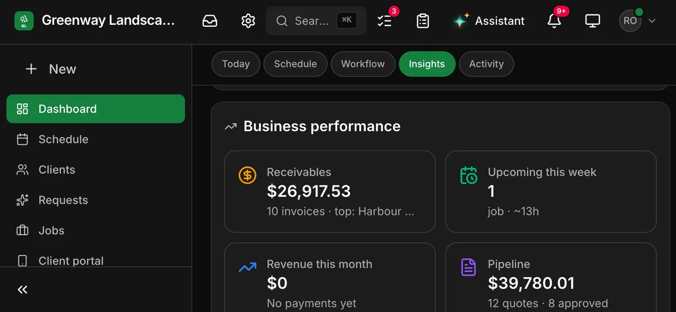Click the "No payments yet" text
This screenshot has width=676, height=312.
point(312,303)
